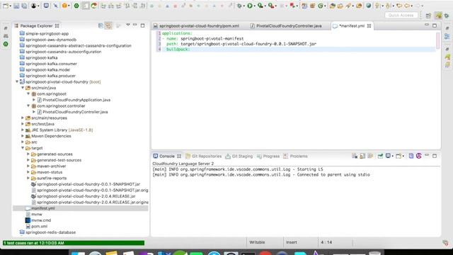Click the Save All toolbar icon
The image size is (453, 255).
[24, 6]
